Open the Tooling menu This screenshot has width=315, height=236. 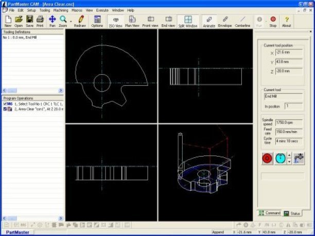[45, 10]
